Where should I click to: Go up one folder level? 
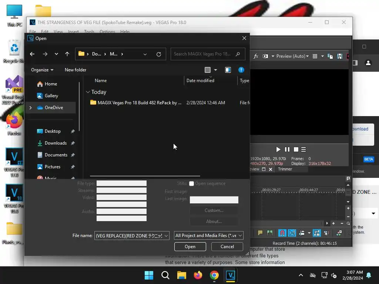[x=67, y=54]
